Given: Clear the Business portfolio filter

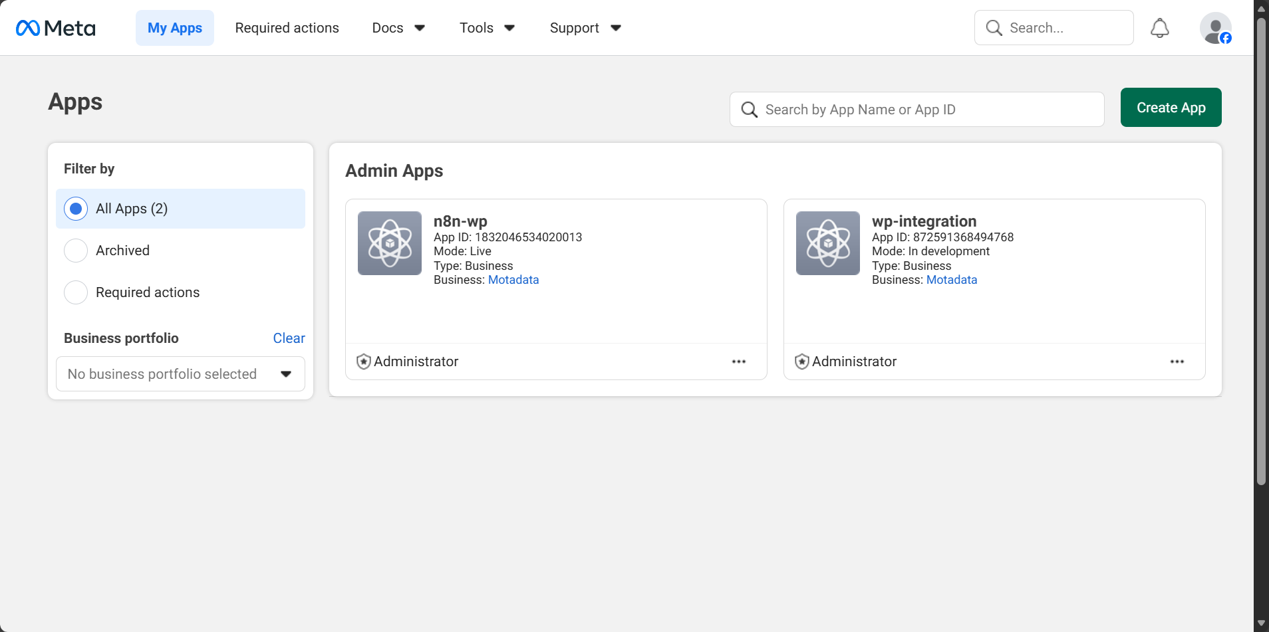Looking at the screenshot, I should [289, 338].
